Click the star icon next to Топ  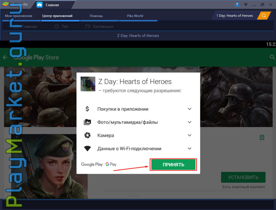[56, 27]
